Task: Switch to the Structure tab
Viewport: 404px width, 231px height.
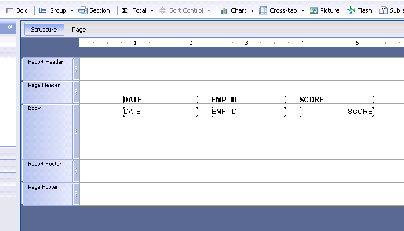Action: point(44,30)
